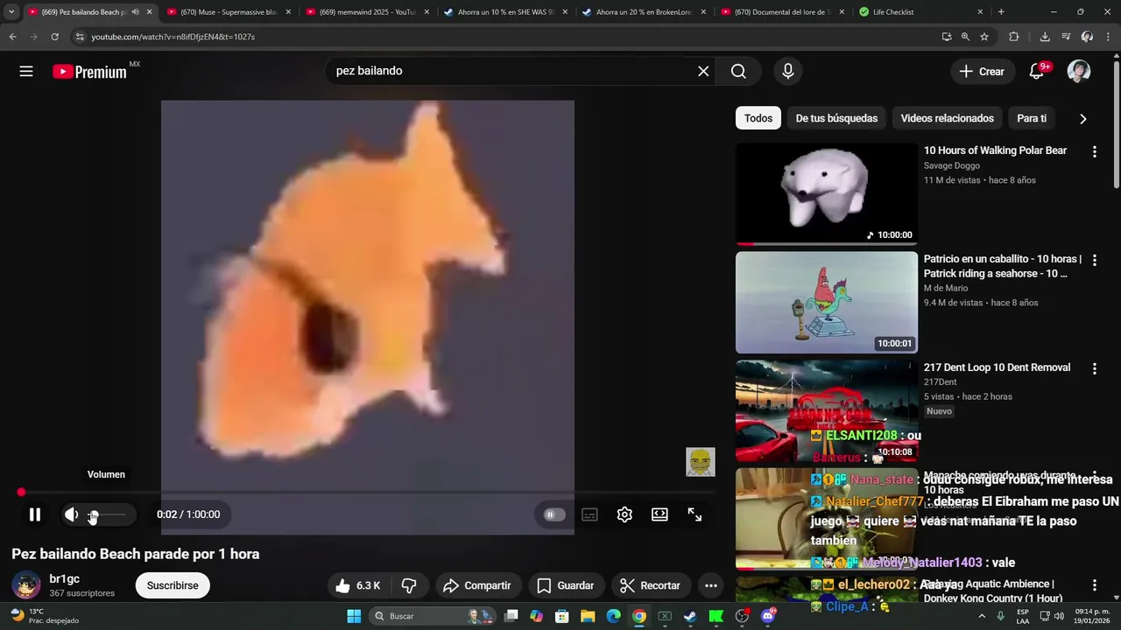Toggle the autoplay switch
Viewport: 1121px width, 630px height.
point(553,514)
